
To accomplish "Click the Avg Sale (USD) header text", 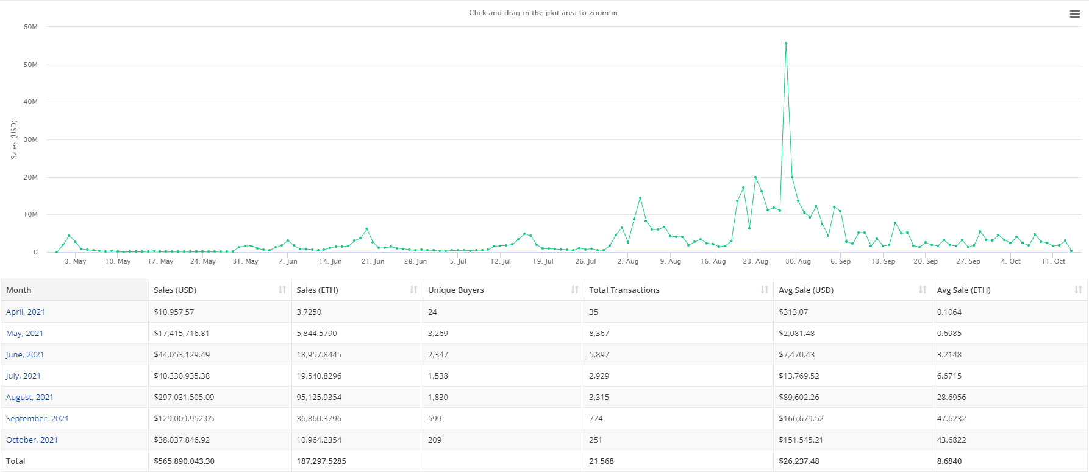I will pos(806,290).
